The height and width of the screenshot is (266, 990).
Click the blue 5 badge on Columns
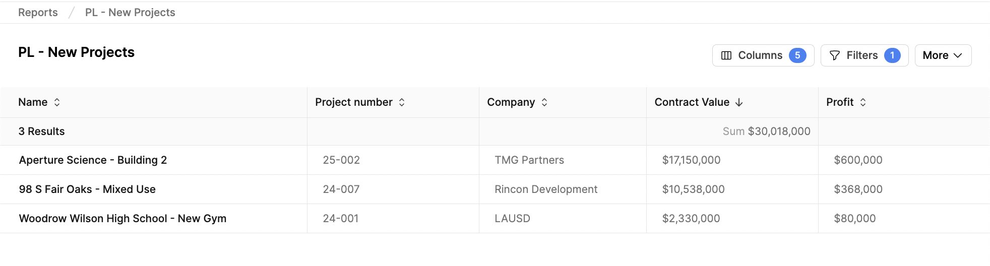797,55
